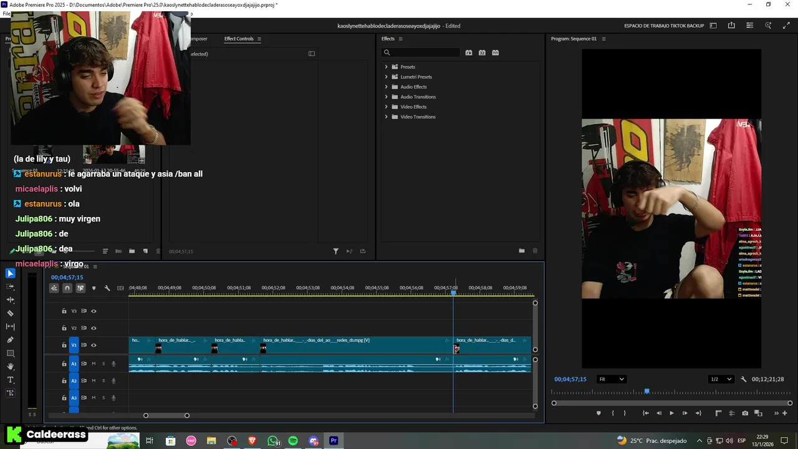The height and width of the screenshot is (449, 798).
Task: Click the Mark In bracket button
Action: click(613, 413)
